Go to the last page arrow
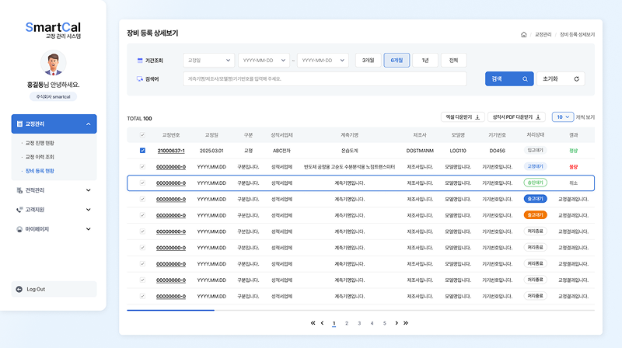Screen dimensions: 622x348 [x=405, y=322]
